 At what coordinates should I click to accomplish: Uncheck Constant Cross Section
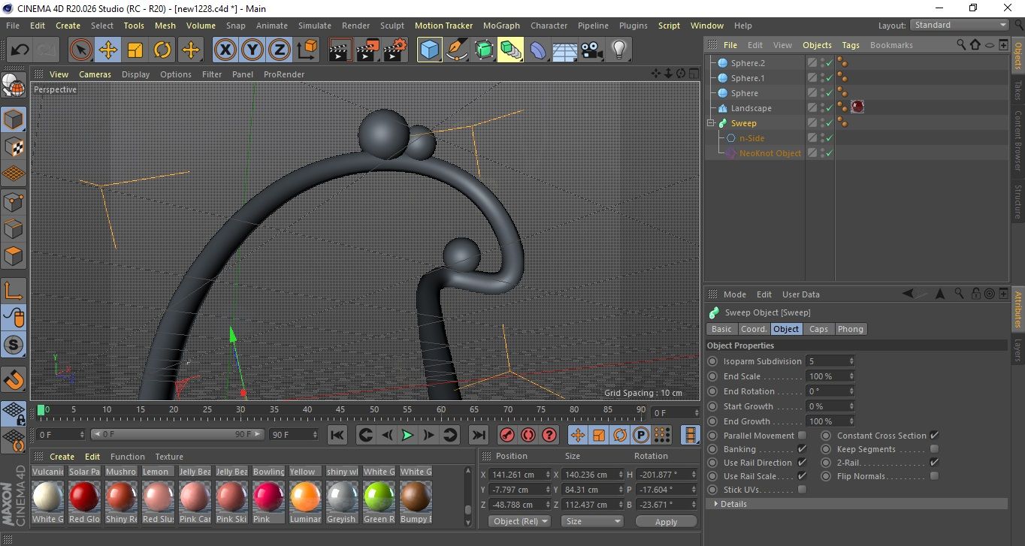pyautogui.click(x=934, y=436)
